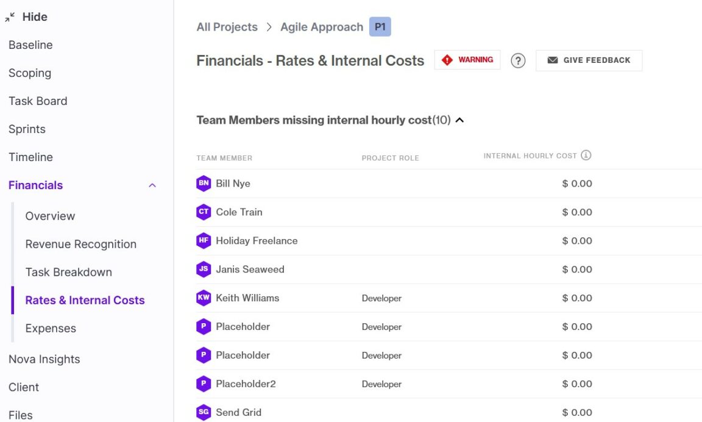Click the info icon next to Internal Hourly Cost
Screen dimensions: 702x422
point(586,155)
